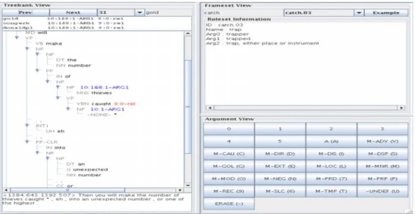This screenshot has height=214, width=415.
Task: Choose the A (A) argument label
Action: tap(331, 141)
